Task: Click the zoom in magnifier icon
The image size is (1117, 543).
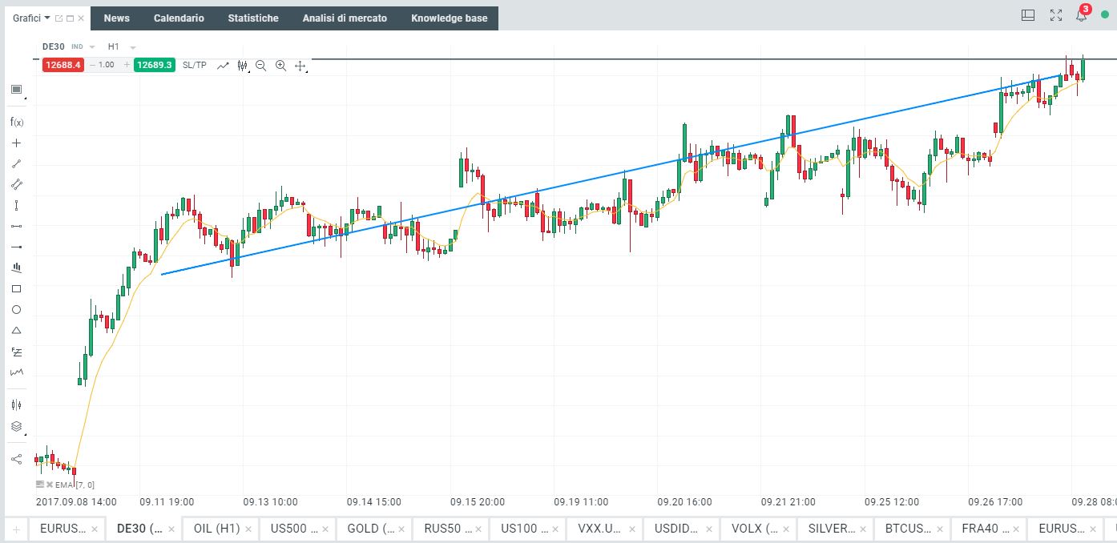Action: [280, 66]
